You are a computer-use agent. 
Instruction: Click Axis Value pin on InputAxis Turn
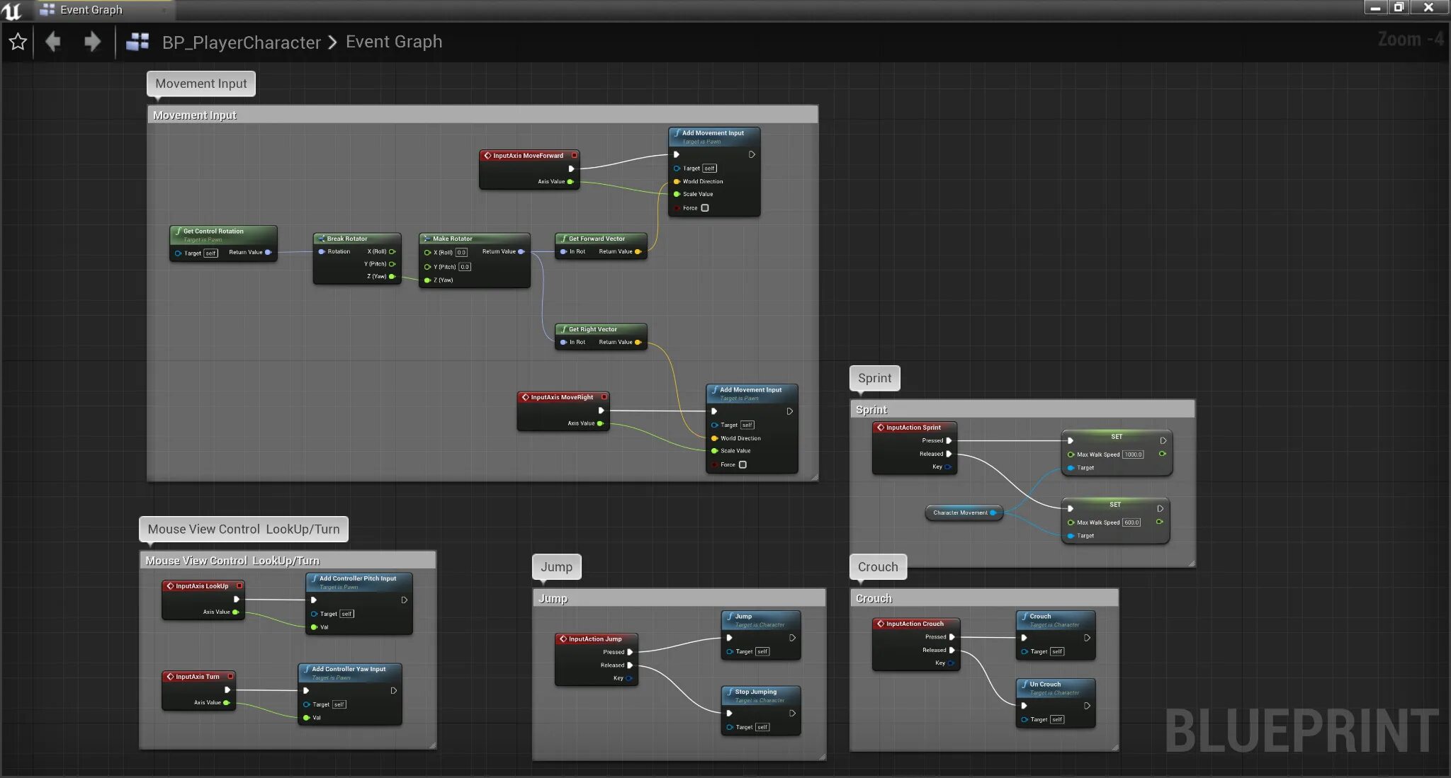(227, 703)
